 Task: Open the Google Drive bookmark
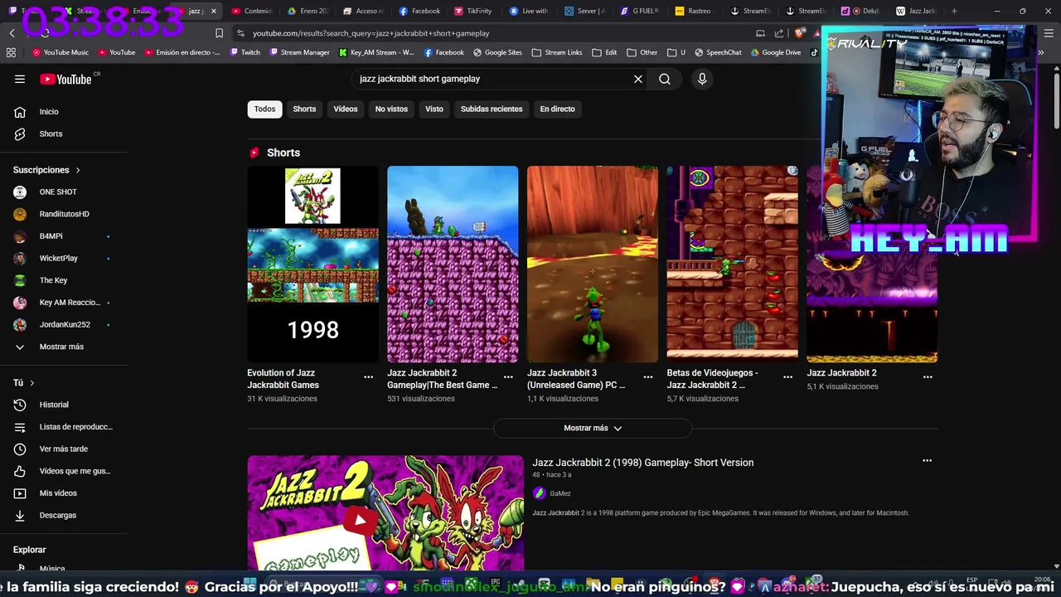pos(776,52)
